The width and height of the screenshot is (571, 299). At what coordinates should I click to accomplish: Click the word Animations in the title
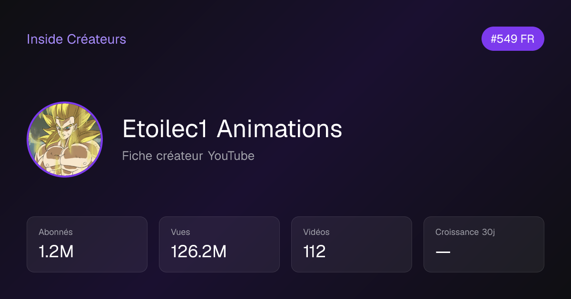(x=279, y=129)
